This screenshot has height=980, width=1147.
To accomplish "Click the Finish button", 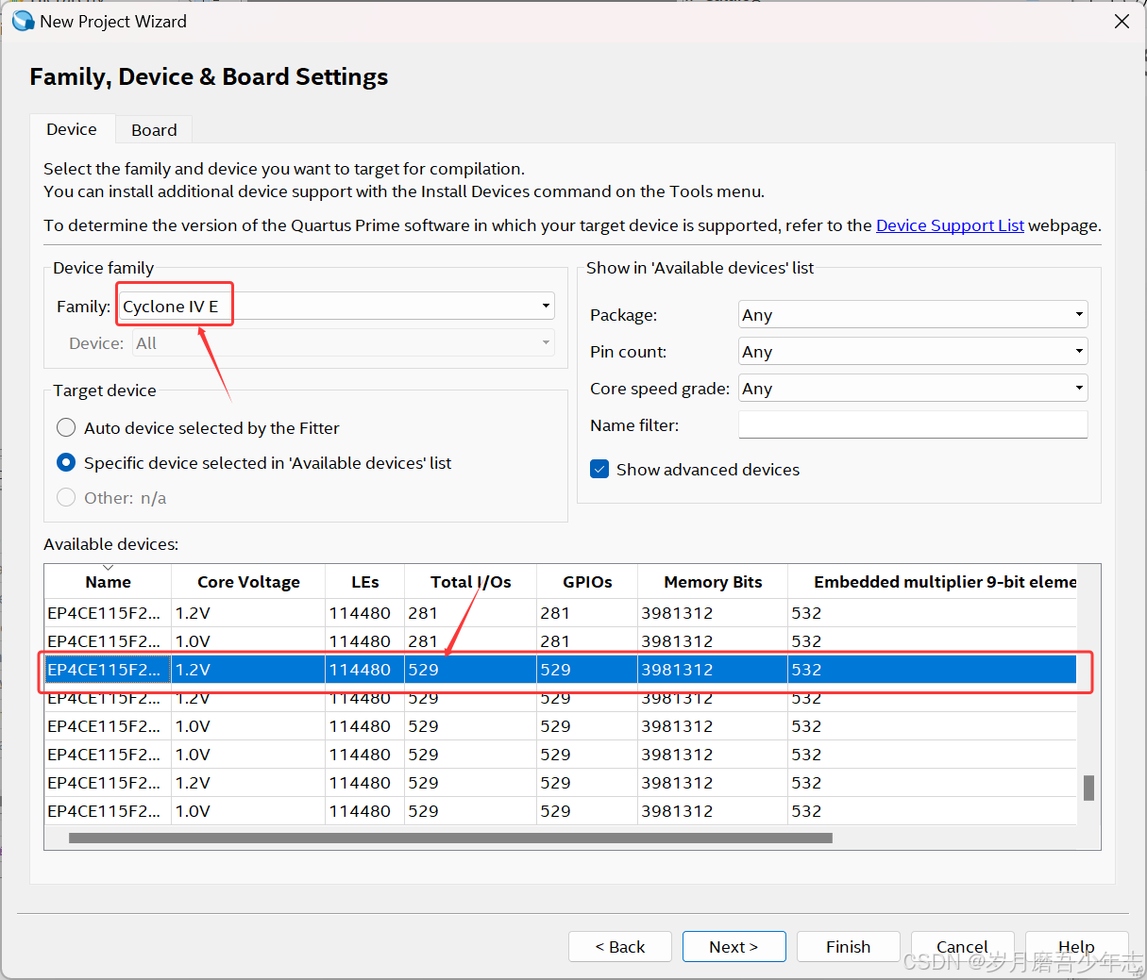I will 849,947.
